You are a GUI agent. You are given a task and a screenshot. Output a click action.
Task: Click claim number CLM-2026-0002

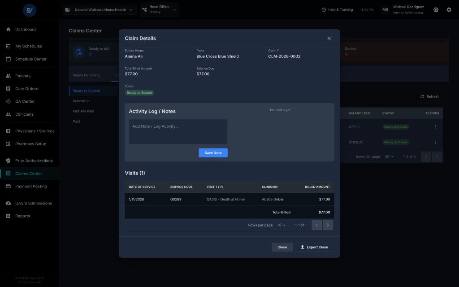[x=284, y=56]
